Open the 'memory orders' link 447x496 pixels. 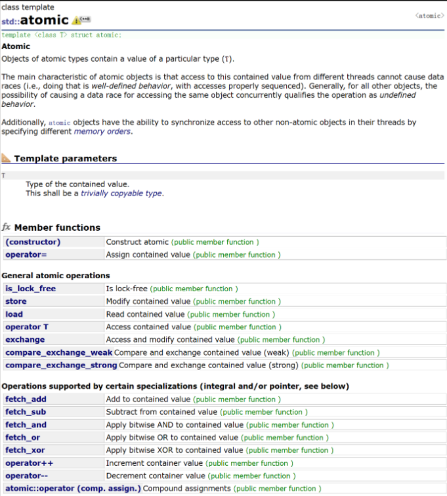pyautogui.click(x=102, y=131)
